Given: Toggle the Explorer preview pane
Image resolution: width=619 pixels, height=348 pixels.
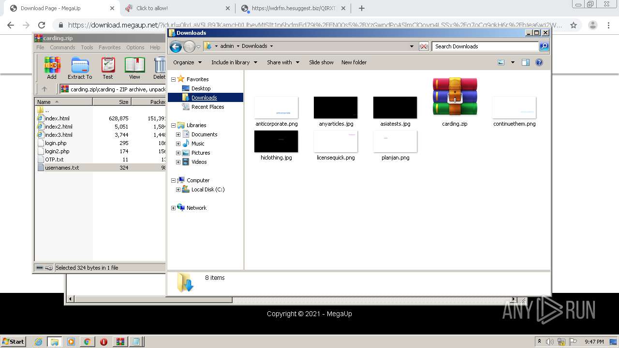Looking at the screenshot, I should [526, 62].
